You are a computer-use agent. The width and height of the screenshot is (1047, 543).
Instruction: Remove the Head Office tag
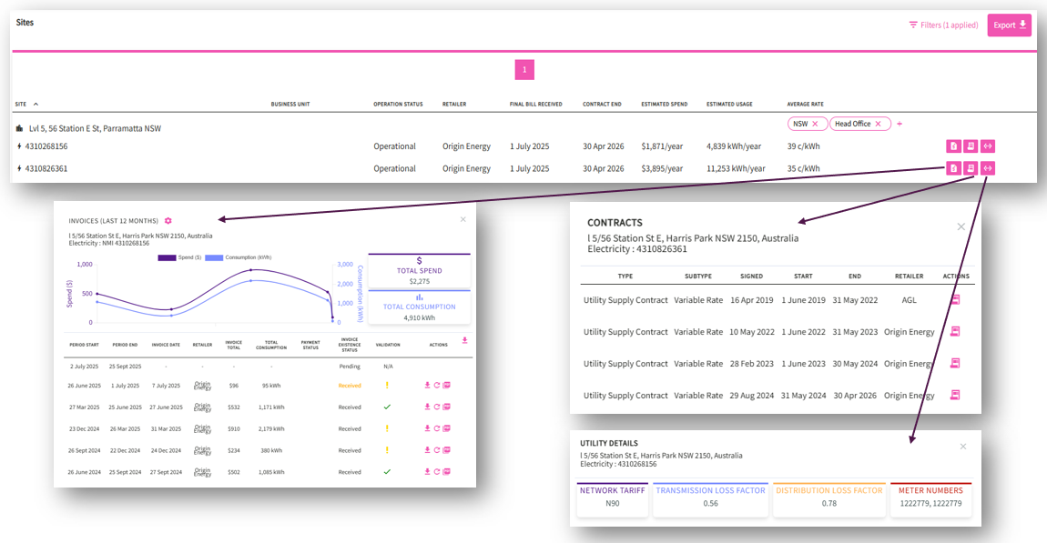tap(879, 124)
